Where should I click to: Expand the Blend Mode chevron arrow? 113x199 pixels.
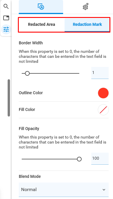click(104, 190)
